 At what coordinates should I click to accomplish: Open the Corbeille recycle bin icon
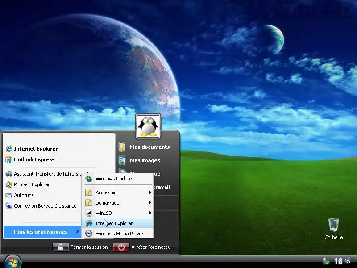click(x=333, y=225)
